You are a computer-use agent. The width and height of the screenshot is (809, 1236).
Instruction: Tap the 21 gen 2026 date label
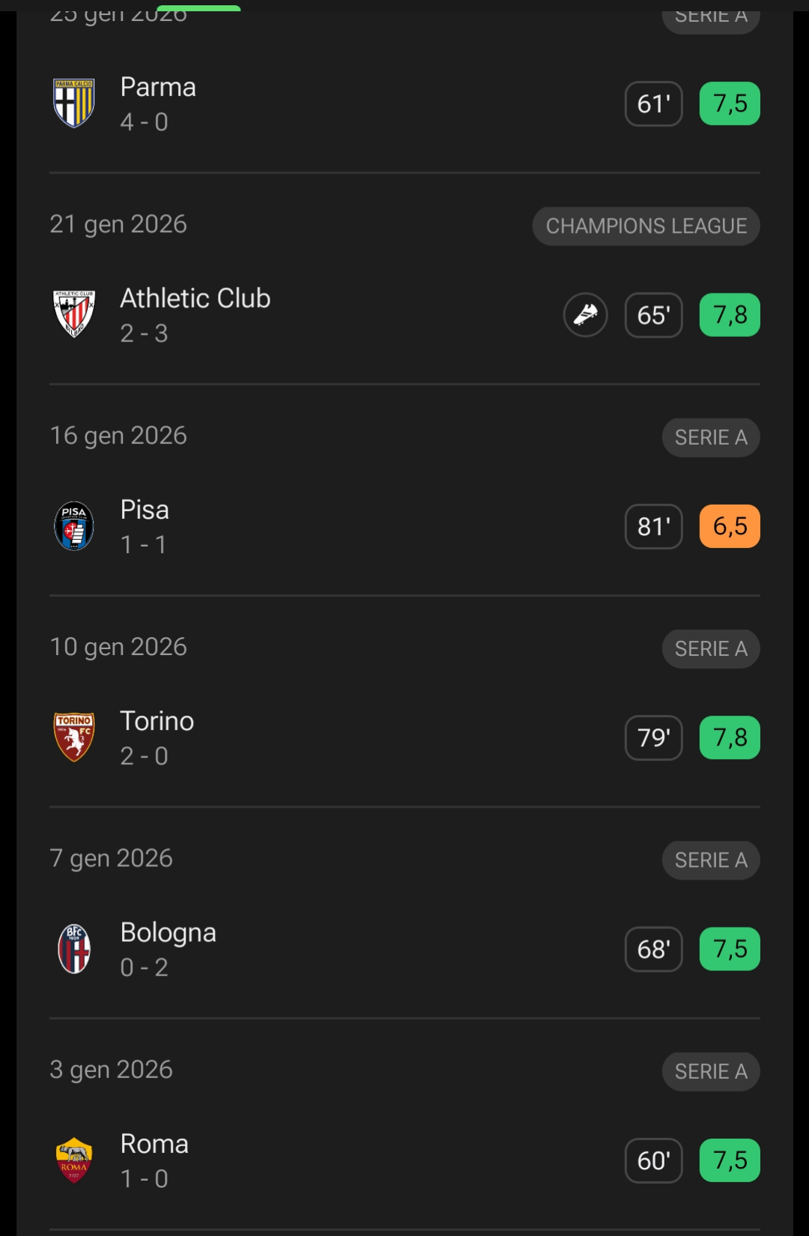[x=118, y=225]
